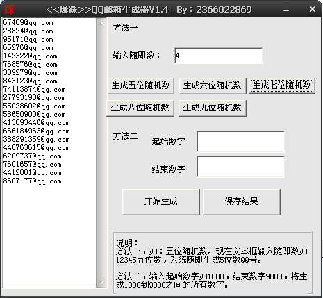
Task: Click the list scrollbar up arrow
Action: tap(101, 23)
